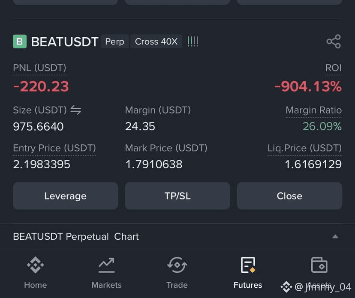This screenshot has height=298, width=355.
Task: Tap the swap arrows next to Size (USDT)
Action: click(76, 110)
